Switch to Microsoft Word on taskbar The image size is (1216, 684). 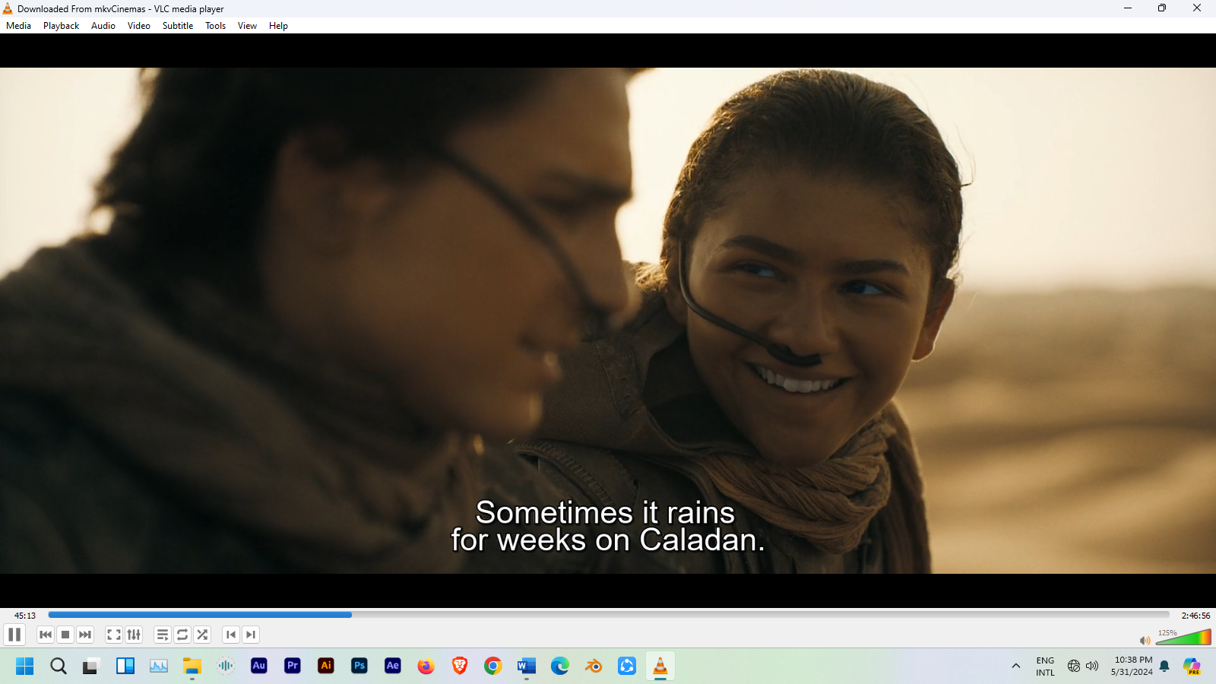(527, 667)
